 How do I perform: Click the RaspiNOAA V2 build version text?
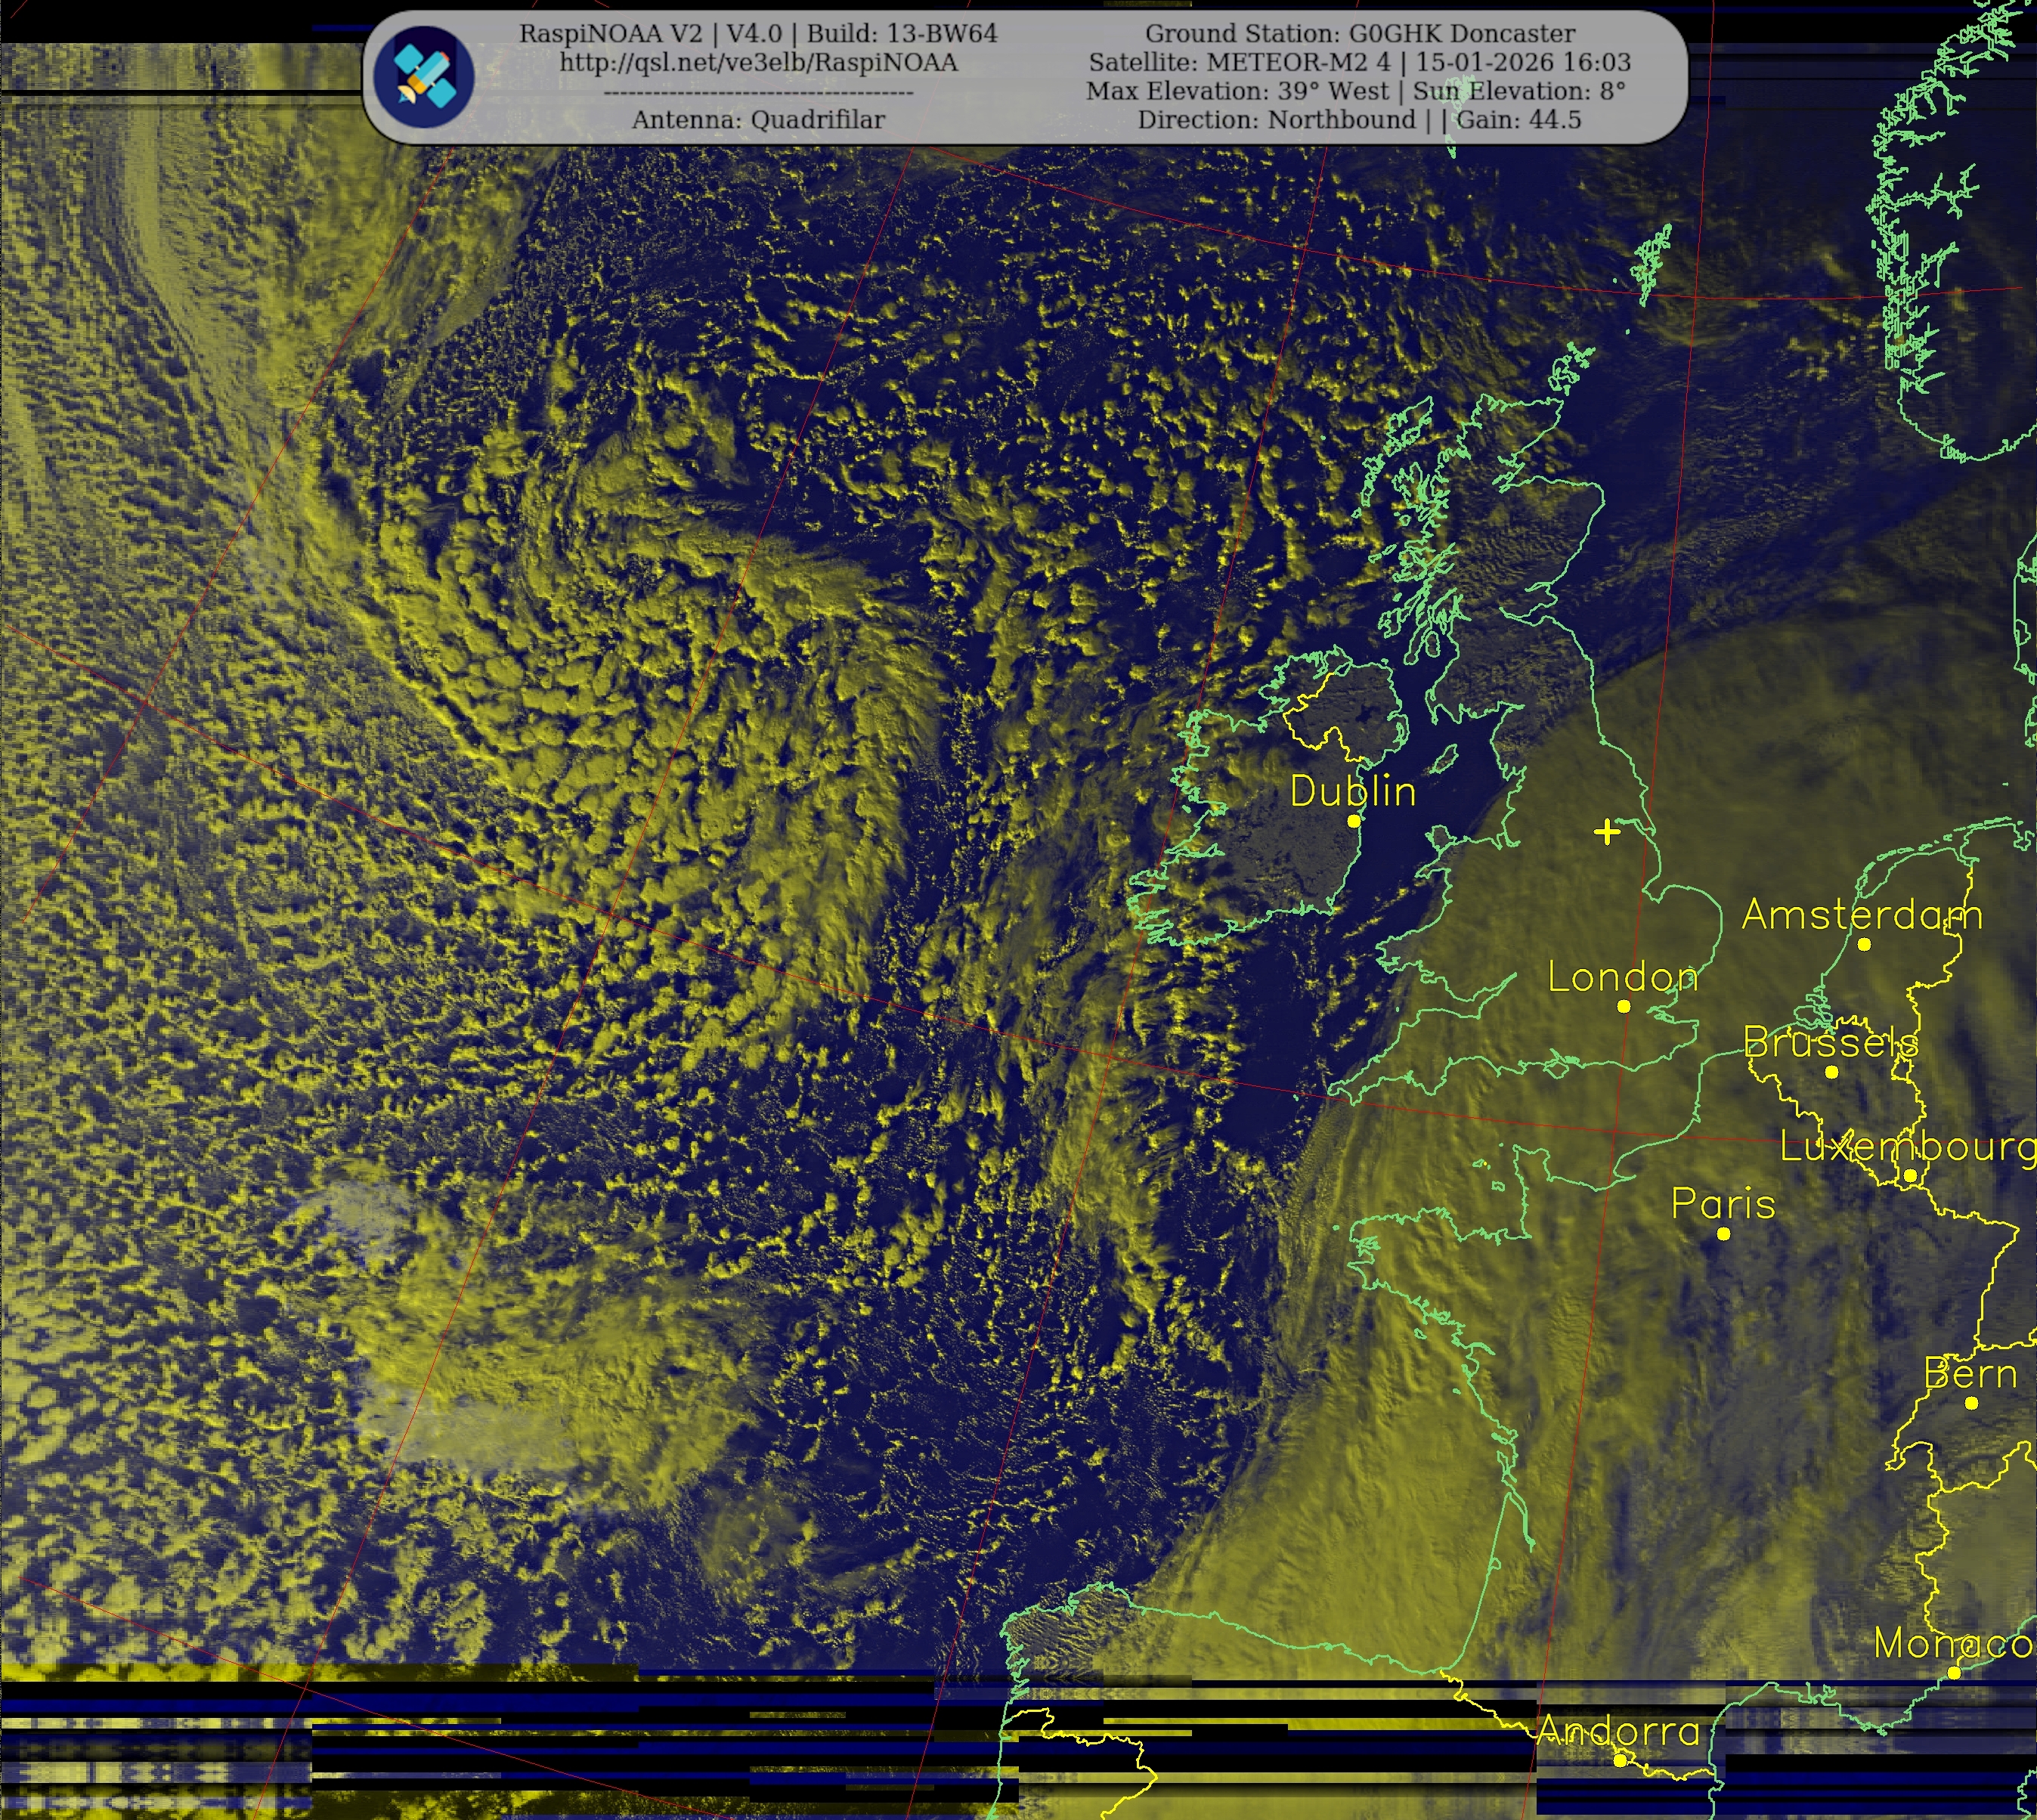[758, 33]
